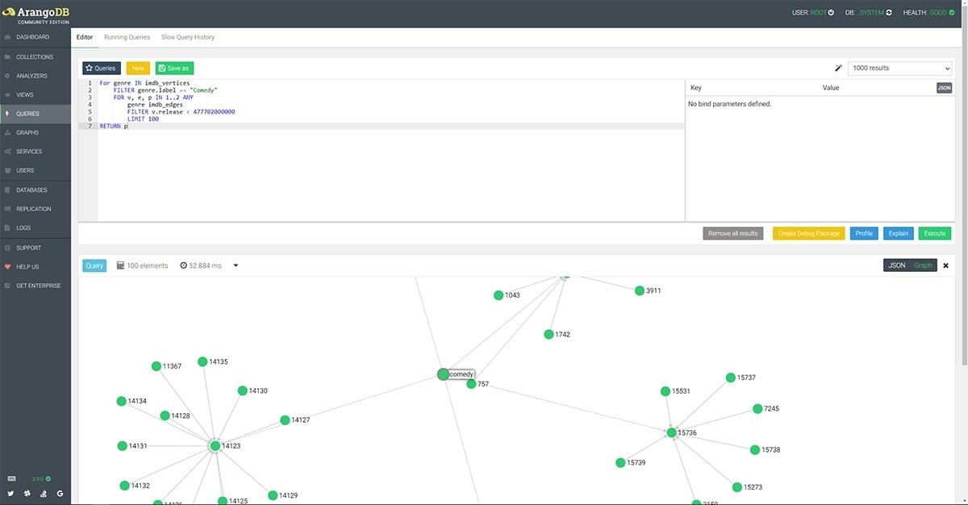Viewport: 968px width, 505px height.
Task: Switch to the Running Queries tab
Action: click(x=127, y=37)
